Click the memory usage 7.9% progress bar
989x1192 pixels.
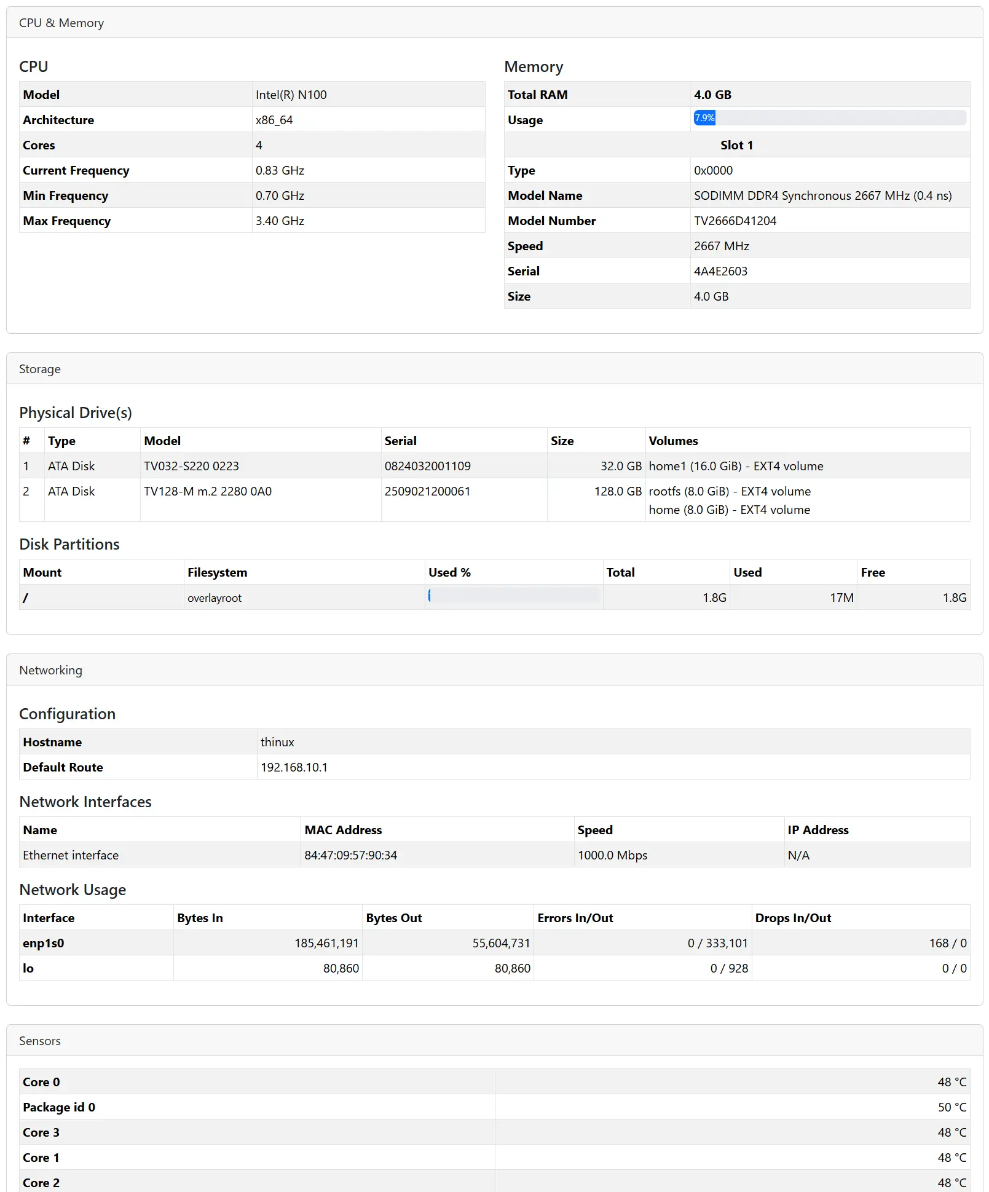[829, 118]
